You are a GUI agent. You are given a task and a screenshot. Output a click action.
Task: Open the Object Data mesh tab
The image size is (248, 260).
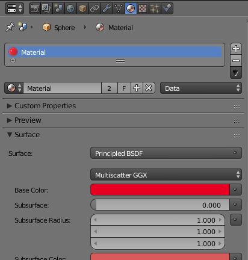pos(119,8)
